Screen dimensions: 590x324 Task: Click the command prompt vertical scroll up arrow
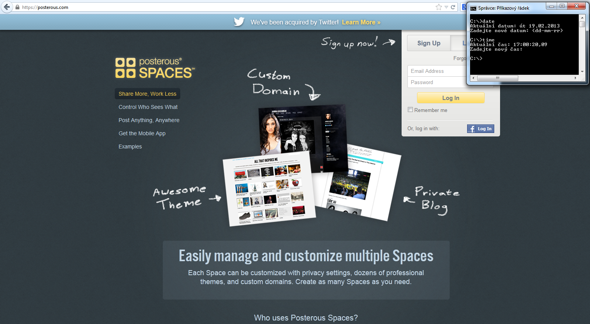pyautogui.click(x=582, y=18)
